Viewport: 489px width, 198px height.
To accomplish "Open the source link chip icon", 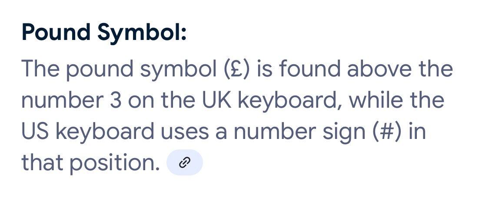I will 185,162.
